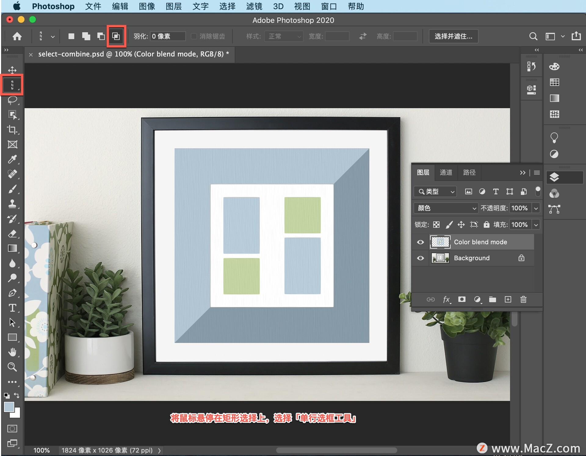Image resolution: width=586 pixels, height=456 pixels.
Task: Expand the toolbar to two columns
Action: [6, 50]
